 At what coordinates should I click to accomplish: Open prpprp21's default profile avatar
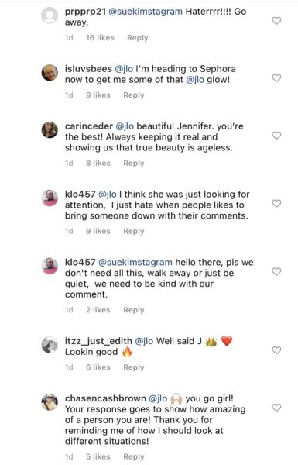pos(50,15)
